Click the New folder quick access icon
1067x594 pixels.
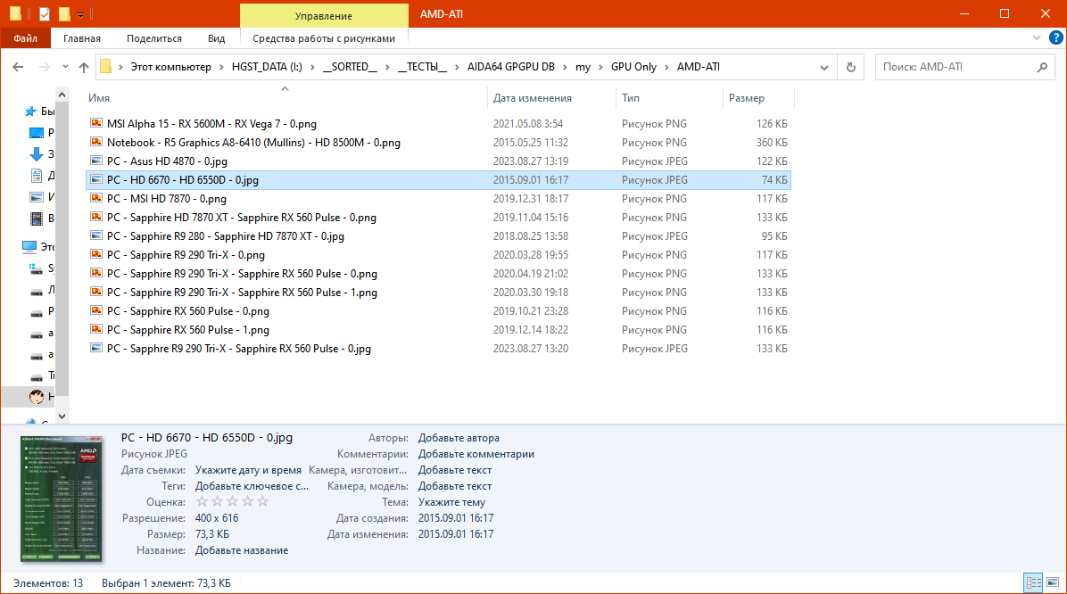(64, 13)
